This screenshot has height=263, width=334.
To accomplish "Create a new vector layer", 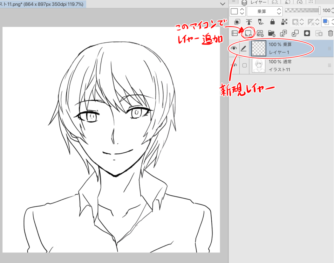I will tap(260, 33).
